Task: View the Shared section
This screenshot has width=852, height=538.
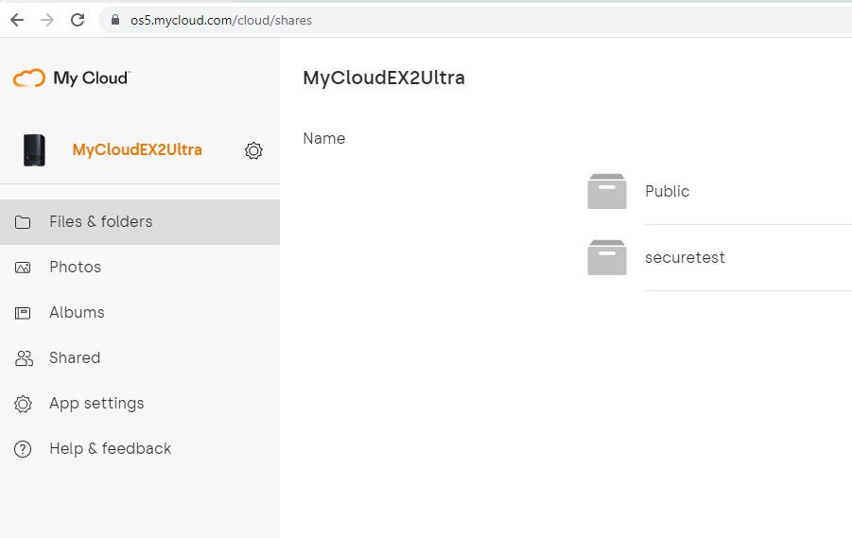Action: point(140,358)
